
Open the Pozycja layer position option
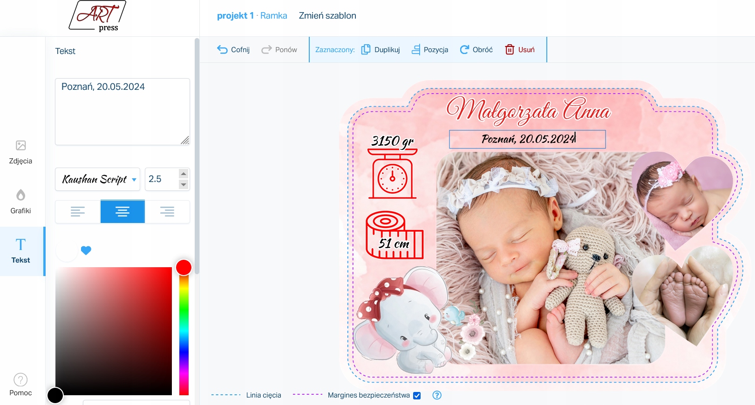pos(430,50)
